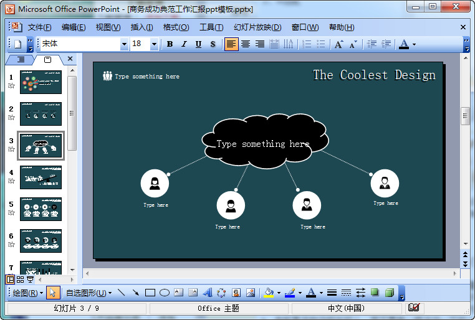Open the 工具(T) menu

point(211,27)
